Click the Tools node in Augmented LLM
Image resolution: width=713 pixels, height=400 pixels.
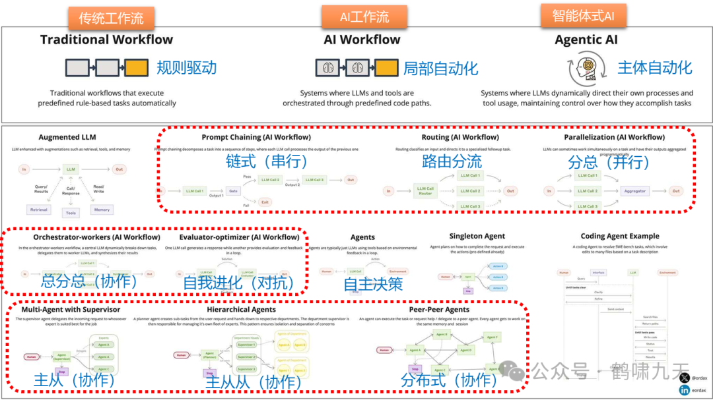coord(71,213)
